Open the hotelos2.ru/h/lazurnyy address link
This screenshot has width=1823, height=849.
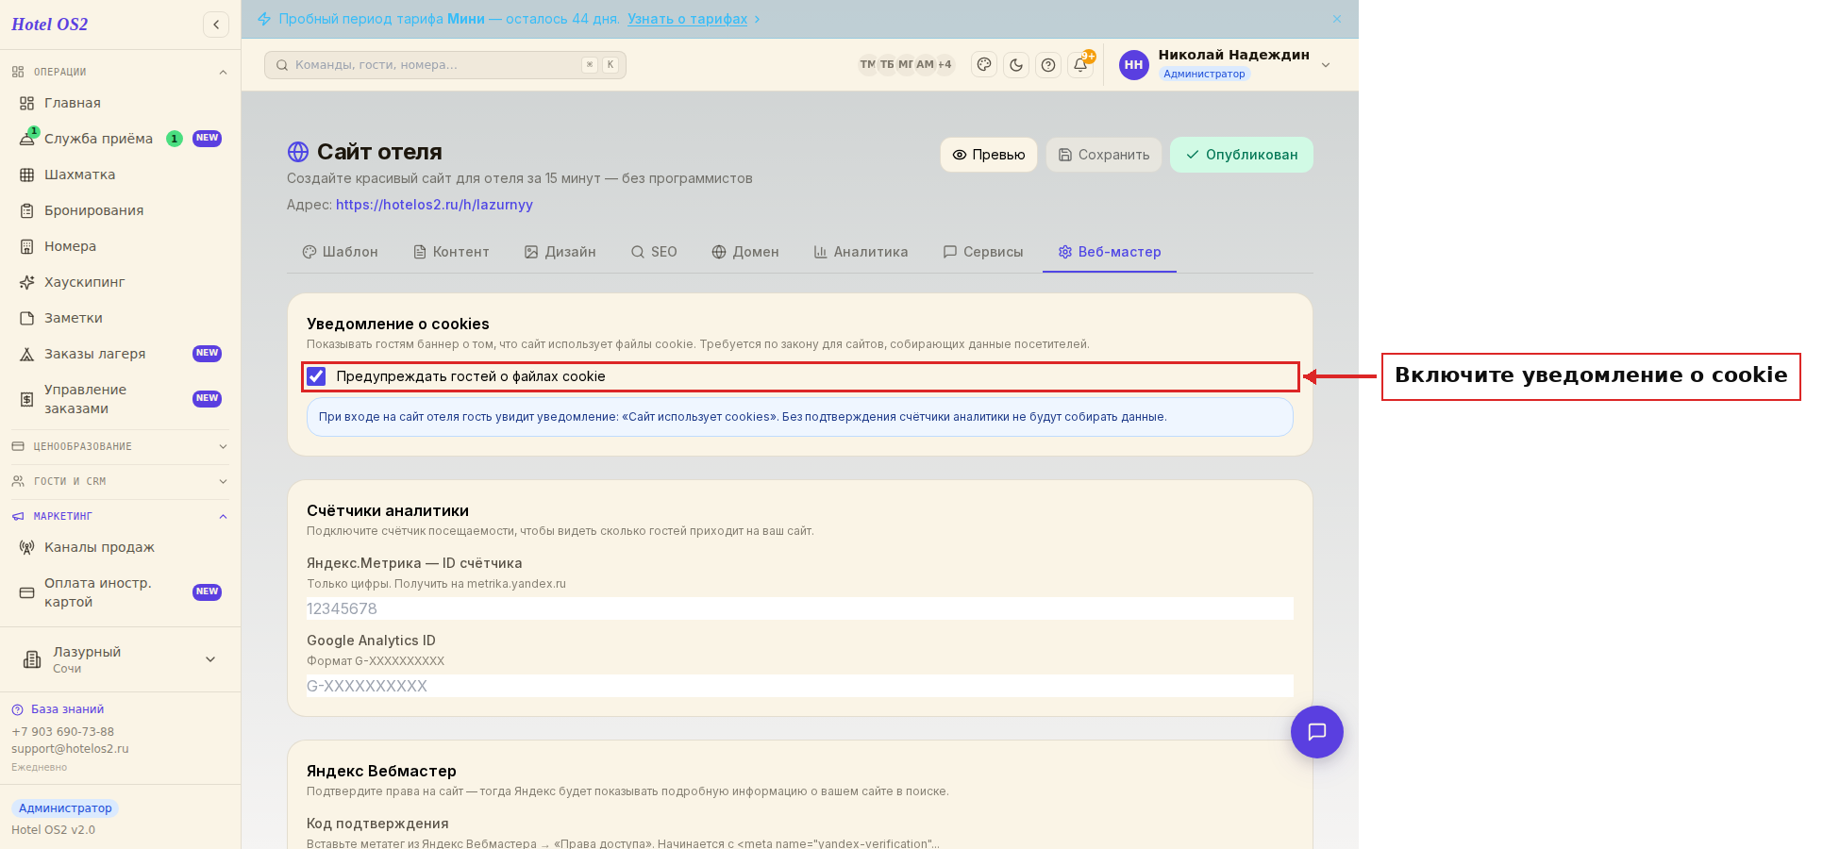point(434,205)
